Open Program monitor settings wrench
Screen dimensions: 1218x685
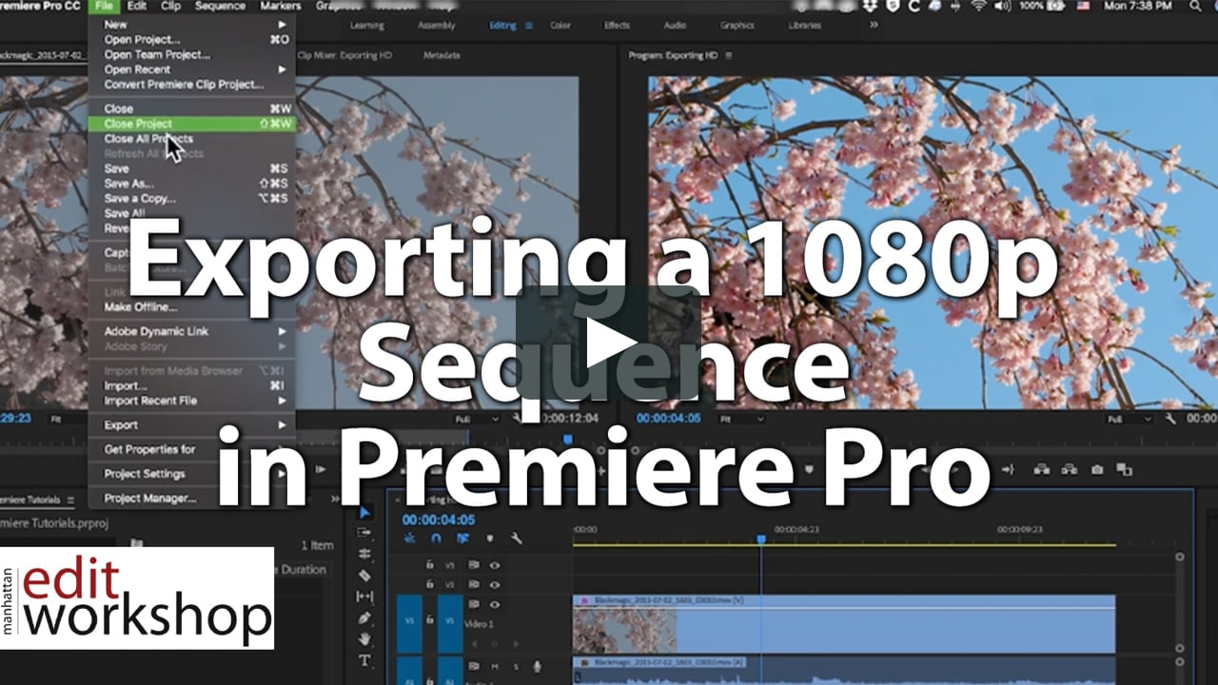click(1169, 419)
